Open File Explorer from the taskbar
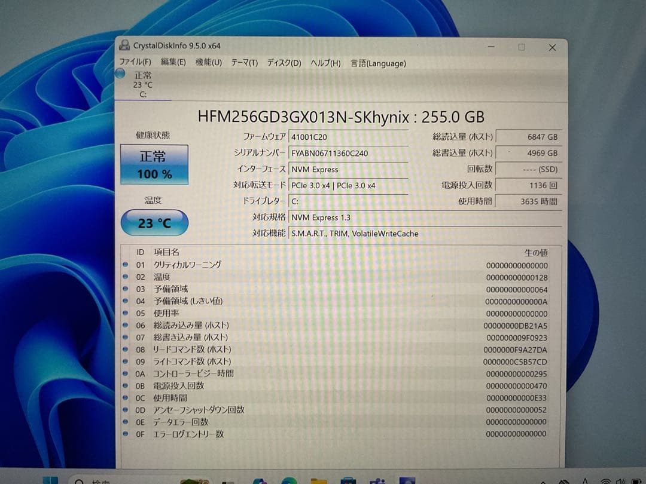The height and width of the screenshot is (484, 646). point(318,480)
